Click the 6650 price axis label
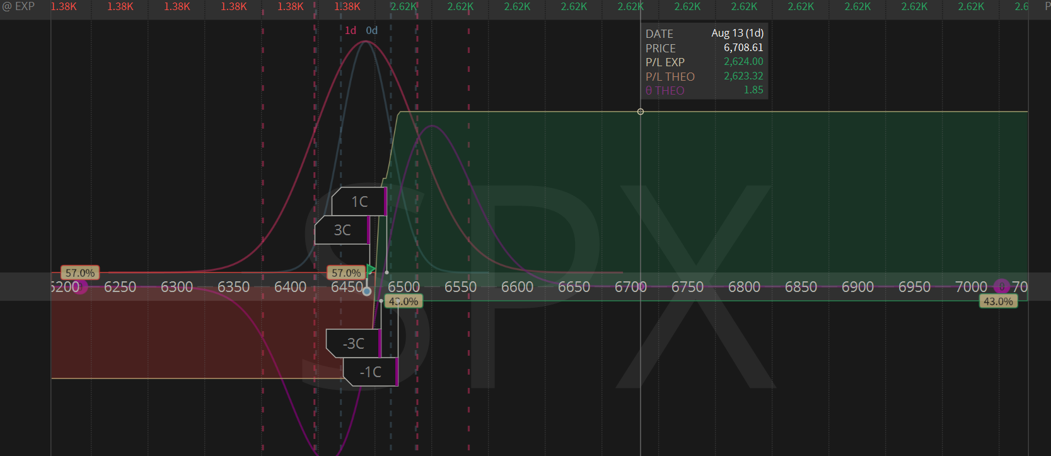 pos(574,287)
